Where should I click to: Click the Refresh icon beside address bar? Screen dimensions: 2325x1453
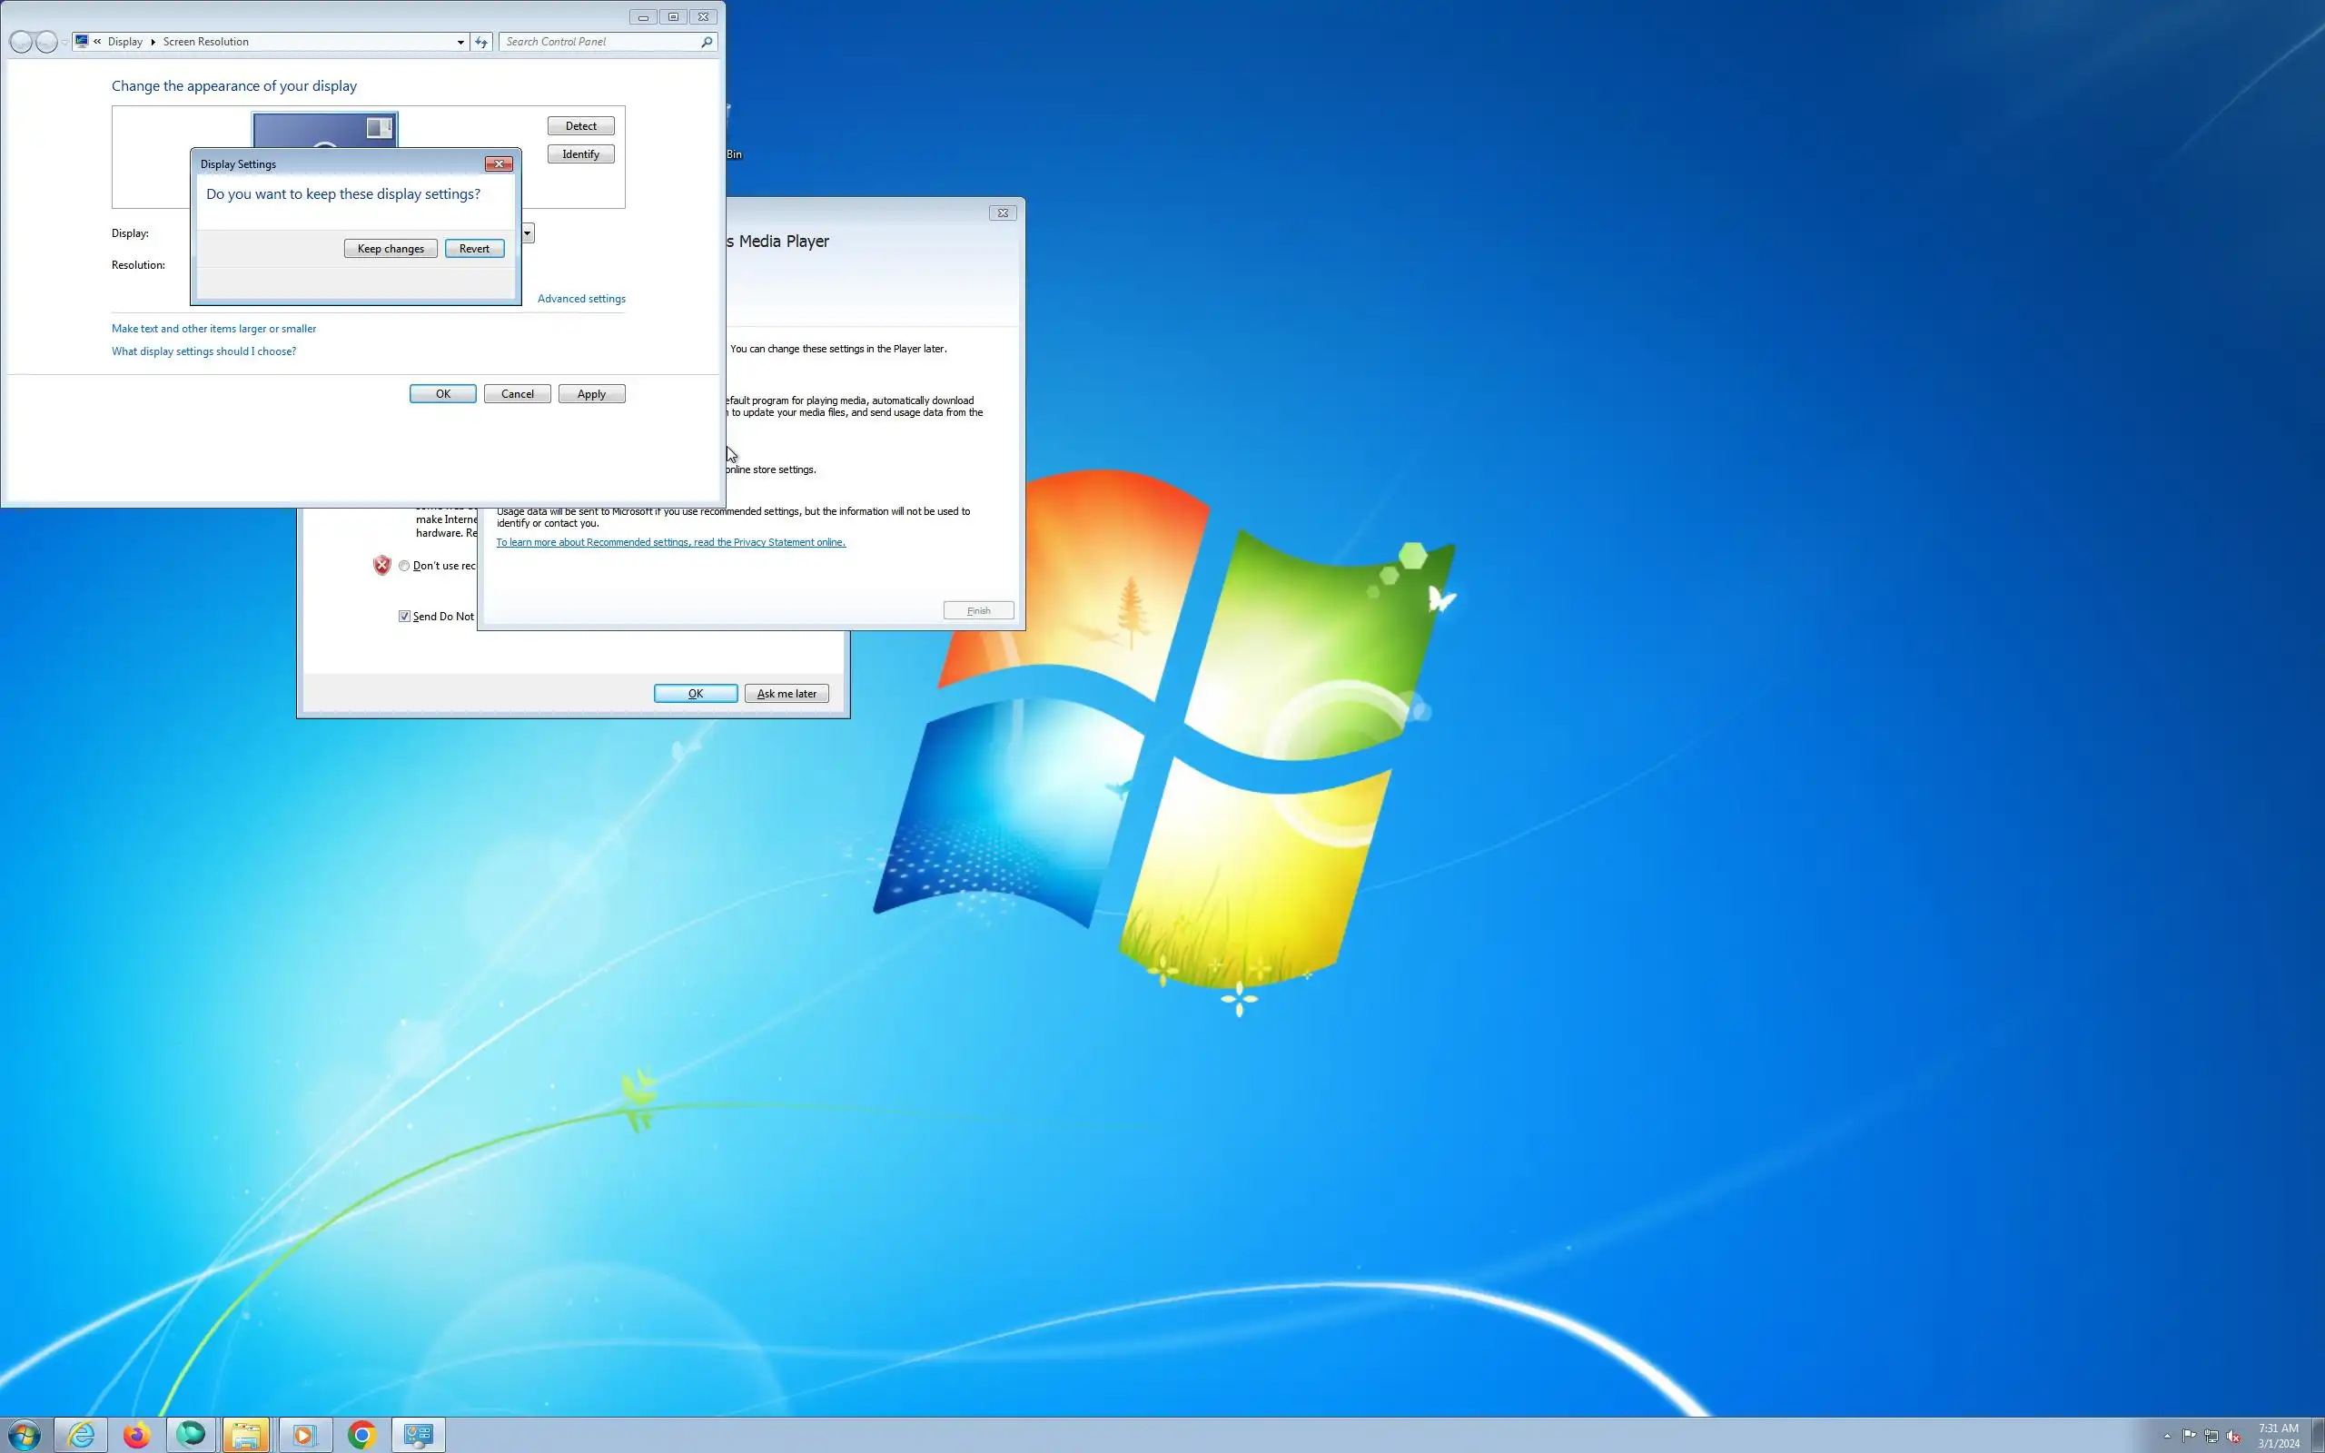click(481, 42)
